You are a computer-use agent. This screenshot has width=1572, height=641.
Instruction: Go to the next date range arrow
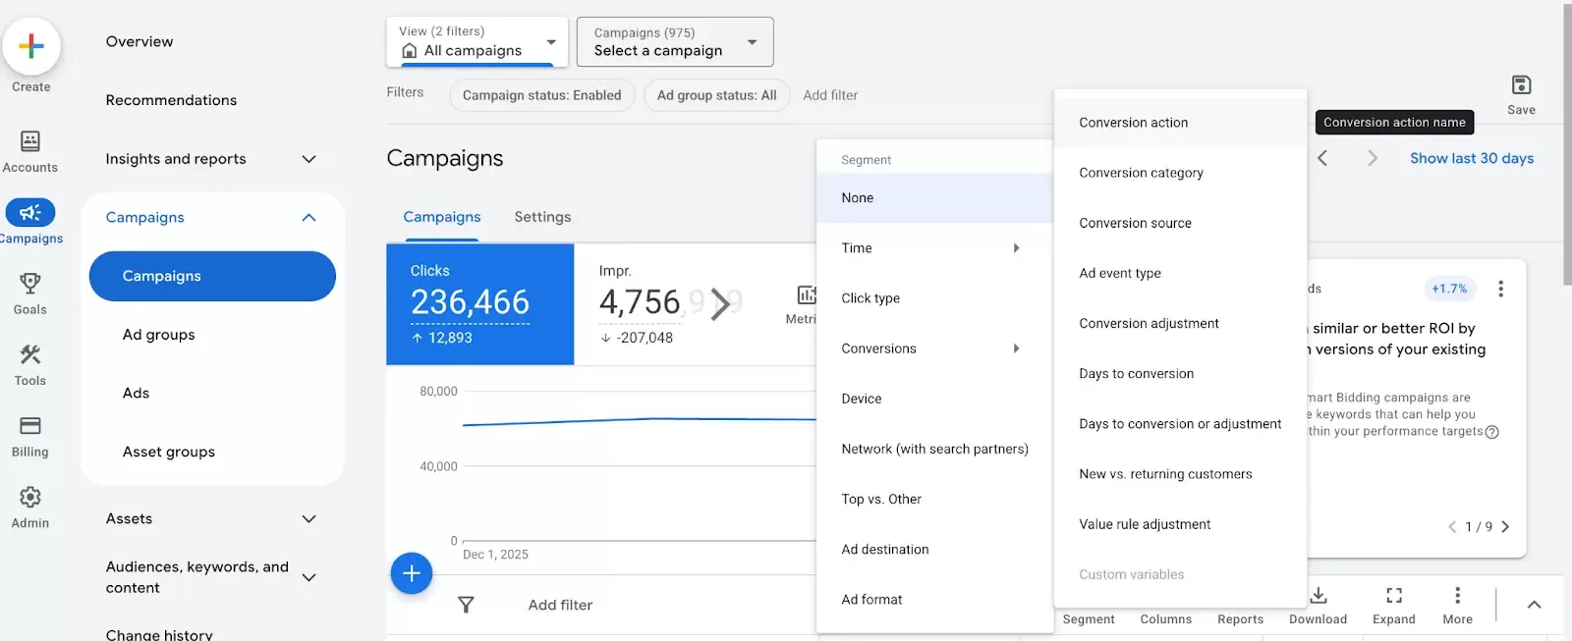[1373, 158]
